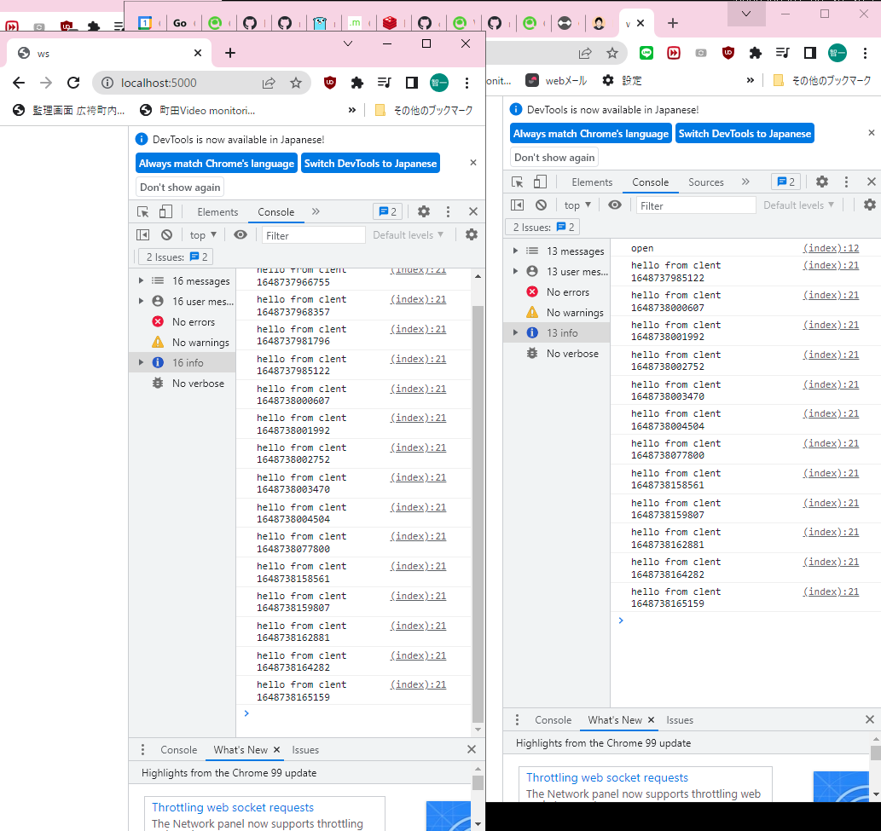The width and height of the screenshot is (881, 831).
Task: Open the extensions puzzle icon in front window
Action: tap(357, 83)
